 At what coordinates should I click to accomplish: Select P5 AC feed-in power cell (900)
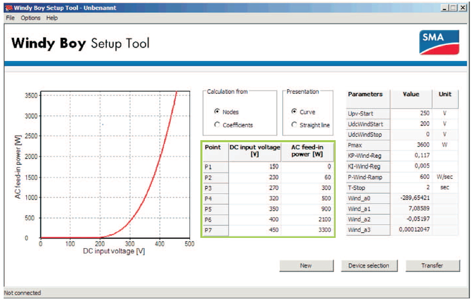click(307, 209)
